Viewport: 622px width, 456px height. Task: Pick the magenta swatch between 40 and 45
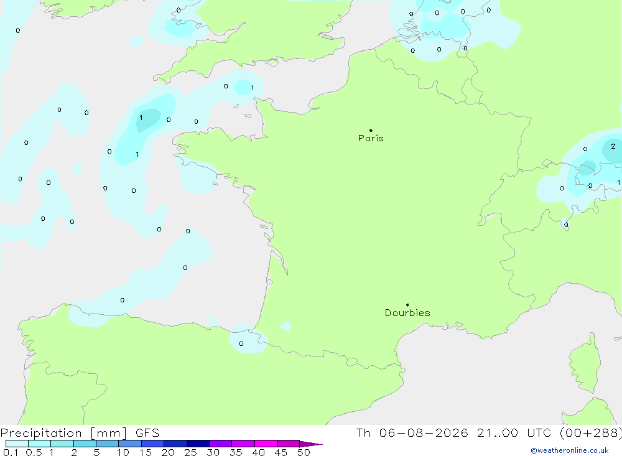(x=266, y=444)
